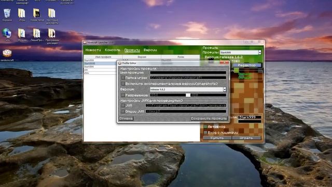Open the Программы для видео folder
Image resolution: width=332 pixels, height=187 pixels.
point(52,36)
